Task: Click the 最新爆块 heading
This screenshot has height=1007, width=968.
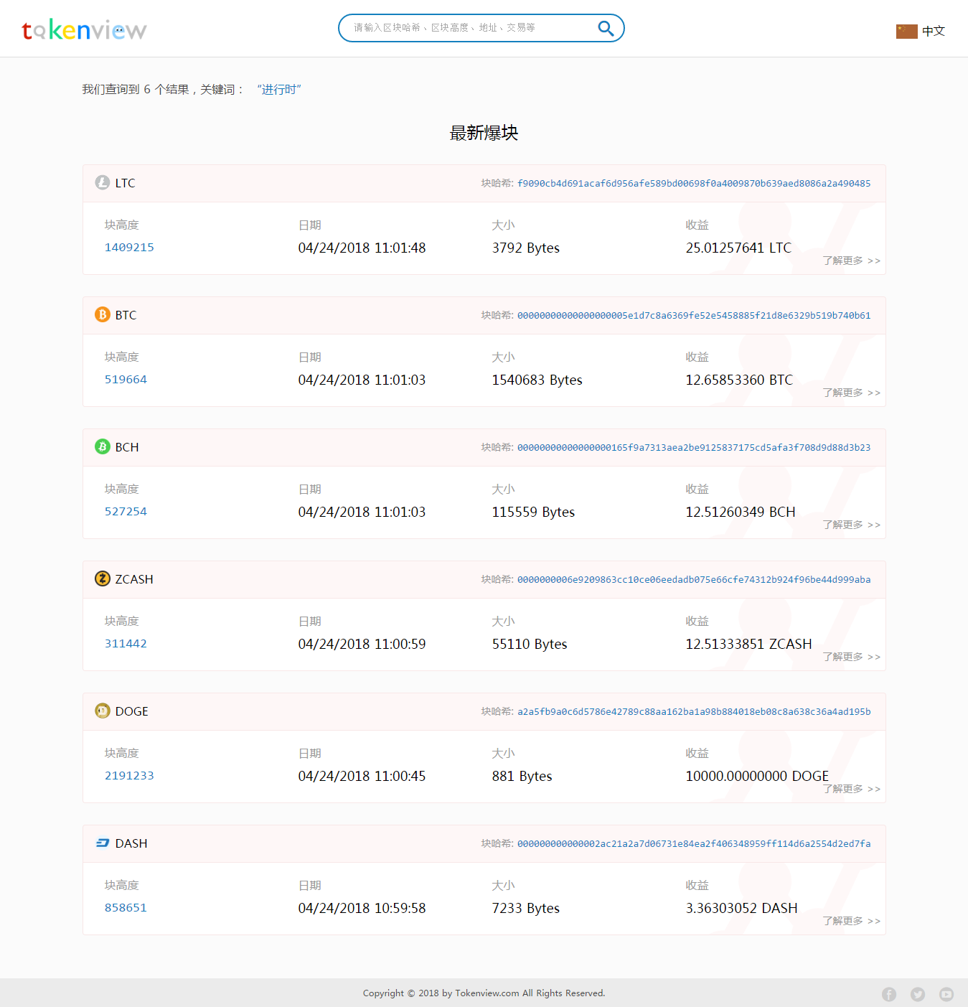Action: pyautogui.click(x=484, y=133)
